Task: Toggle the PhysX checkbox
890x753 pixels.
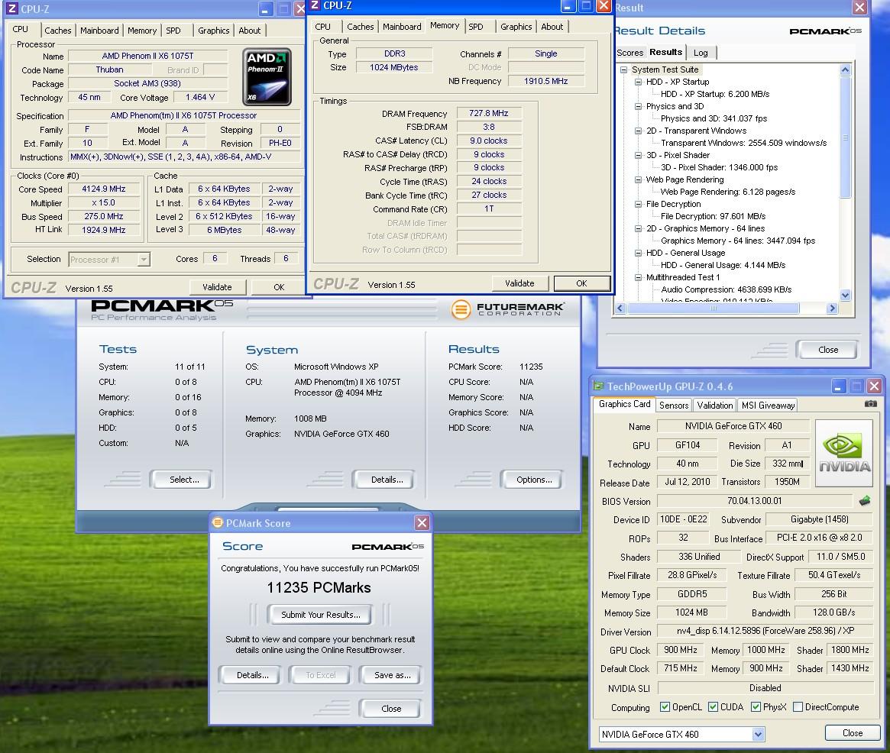Action: coord(756,706)
